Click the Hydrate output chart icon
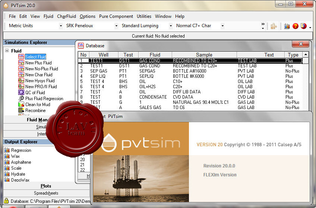The height and width of the screenshot is (208, 316). [7, 174]
